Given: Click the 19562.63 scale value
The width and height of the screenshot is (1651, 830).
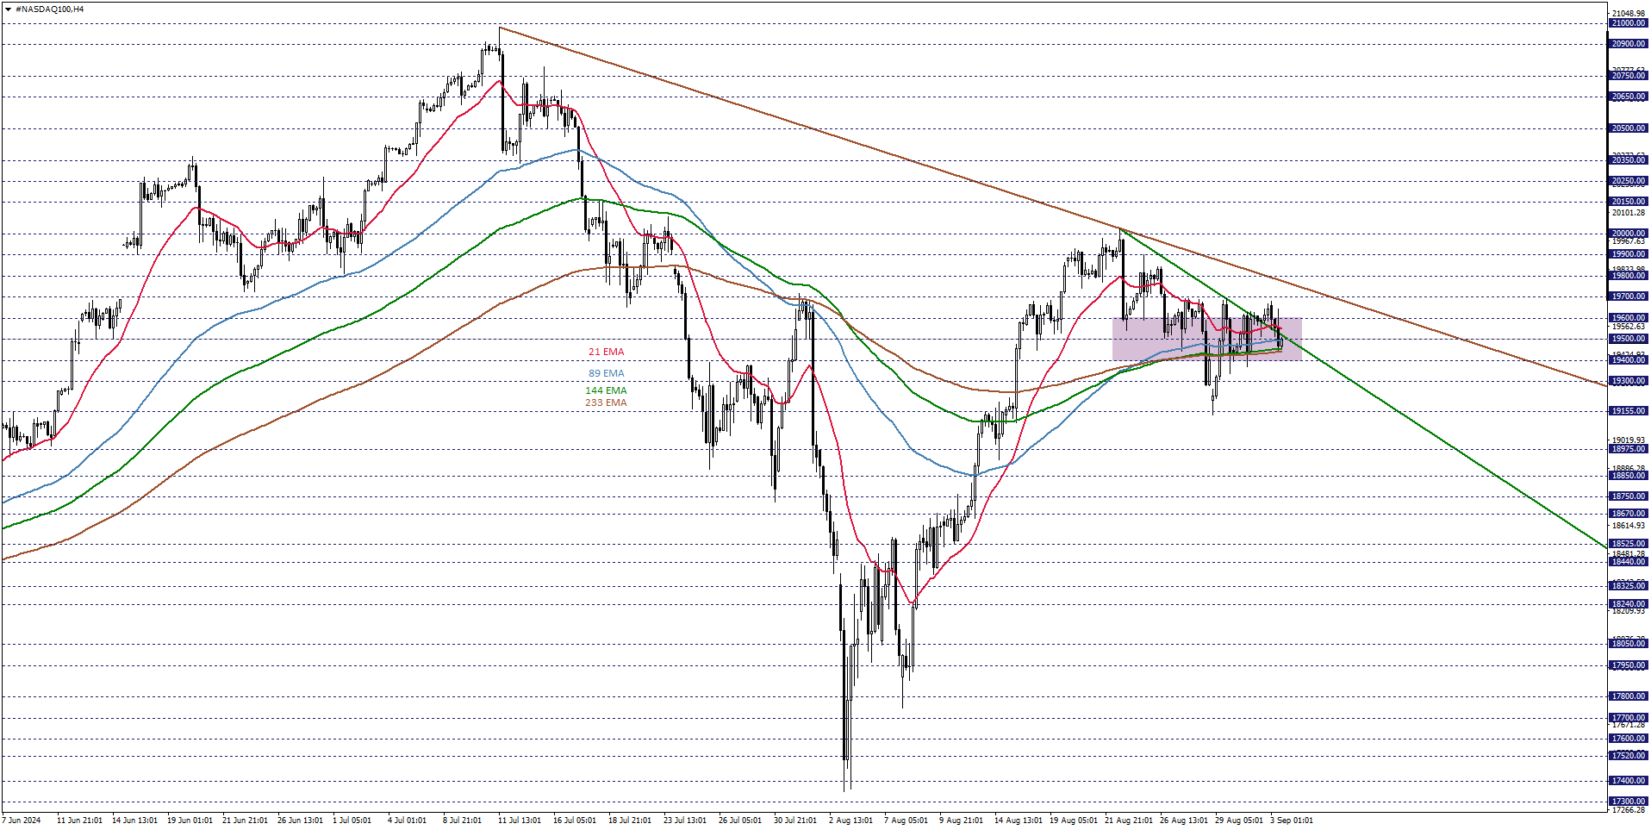Looking at the screenshot, I should pos(1629,328).
